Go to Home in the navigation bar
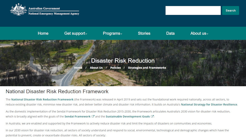 pyautogui.click(x=43, y=33)
